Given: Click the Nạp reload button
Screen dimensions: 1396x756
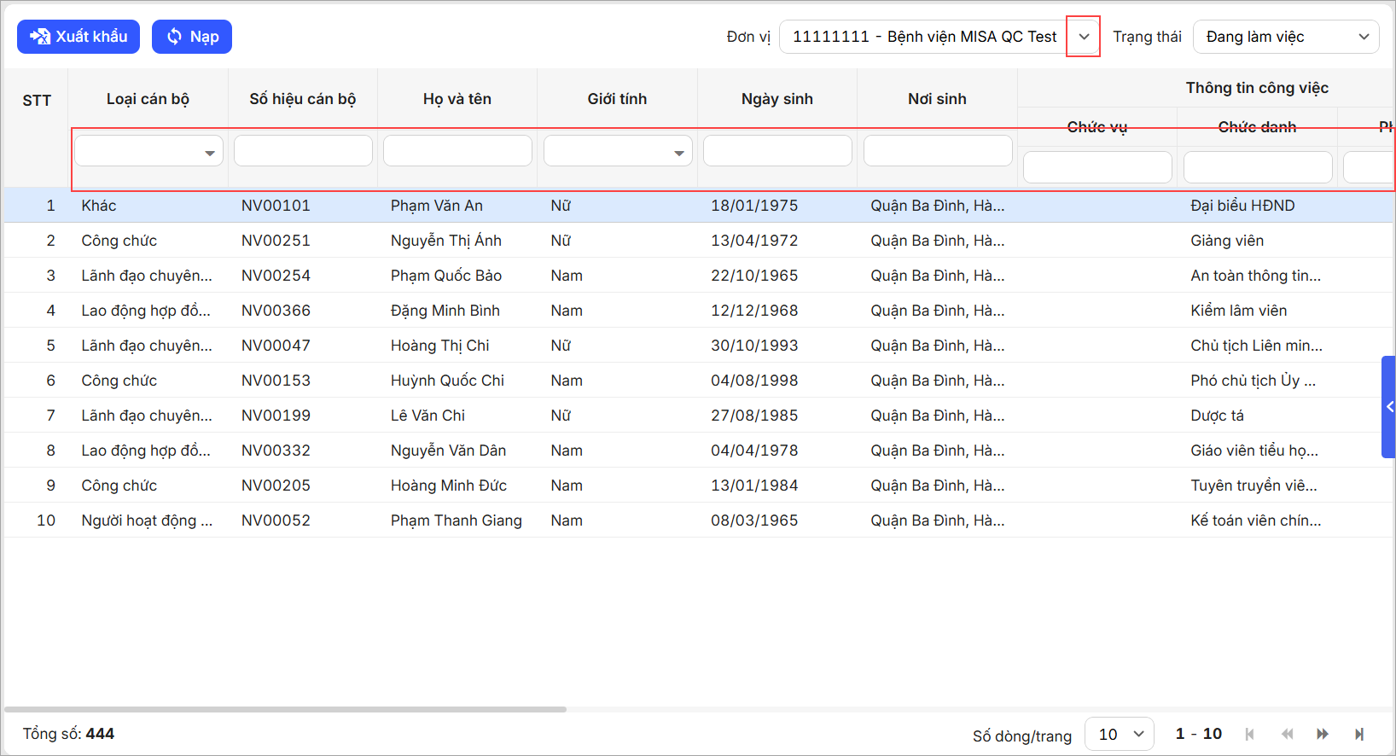Looking at the screenshot, I should [192, 37].
